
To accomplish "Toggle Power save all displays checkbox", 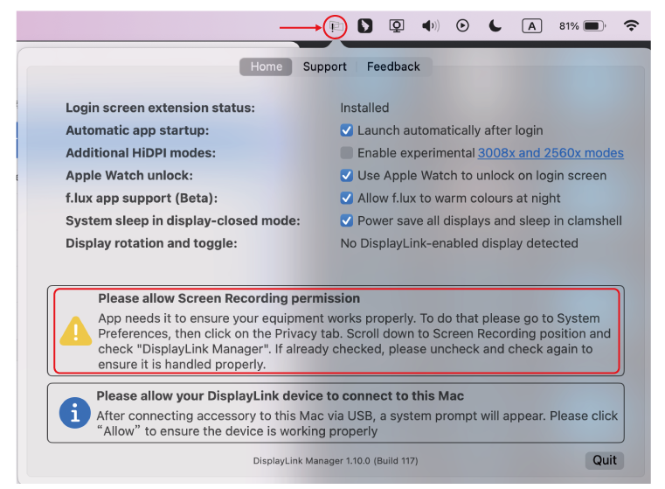I will [x=347, y=220].
